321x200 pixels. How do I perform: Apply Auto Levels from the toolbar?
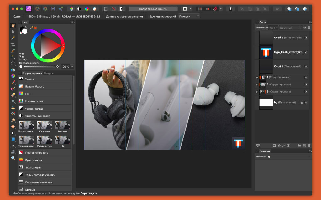coord(71,9)
